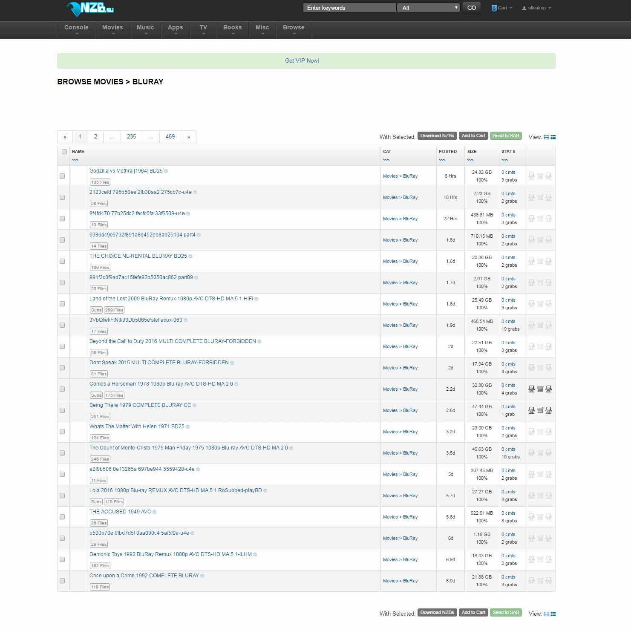This screenshot has width=631, height=631.
Task: Open the Apps dropdown menu
Action: pos(176,30)
